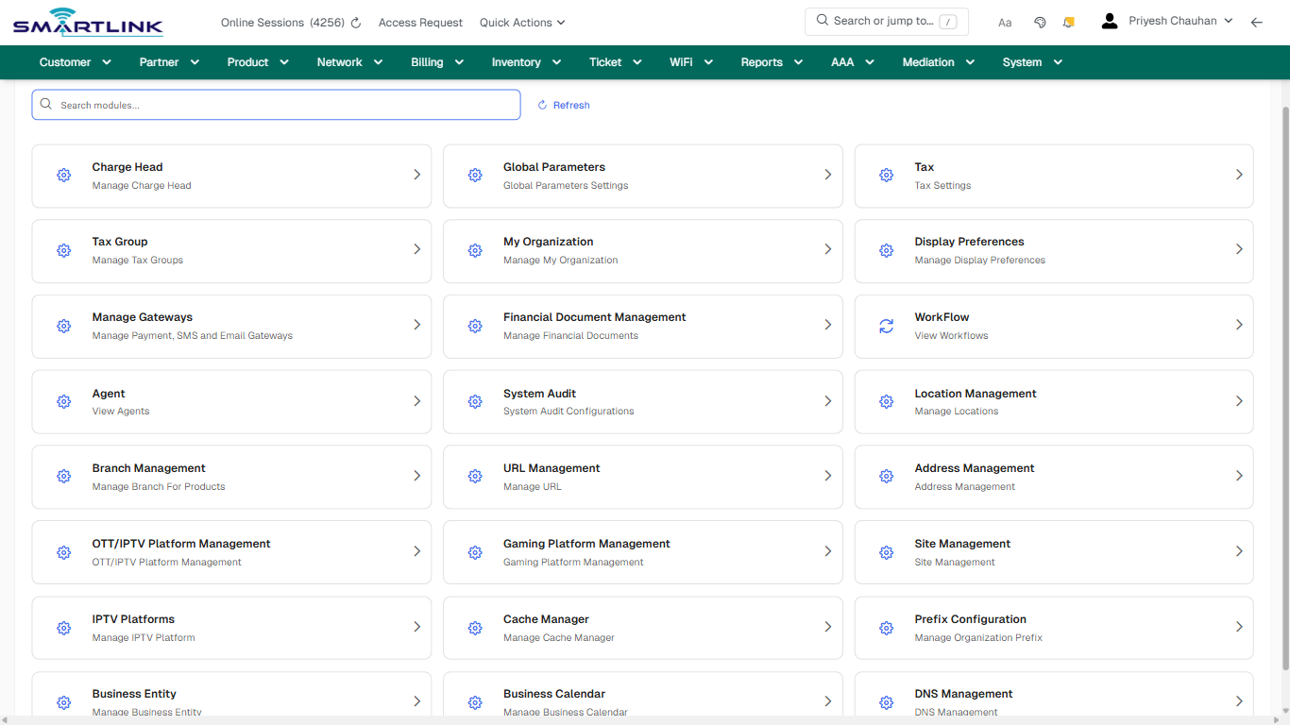Viewport: 1290px width, 725px height.
Task: Open the user avatar icon
Action: click(x=1109, y=20)
